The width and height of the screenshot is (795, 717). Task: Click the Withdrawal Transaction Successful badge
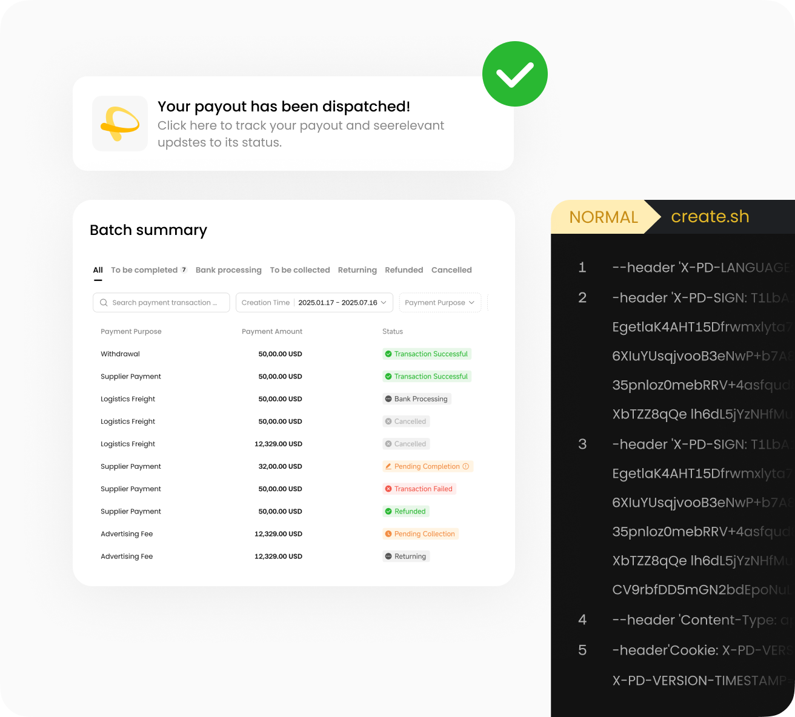(427, 354)
